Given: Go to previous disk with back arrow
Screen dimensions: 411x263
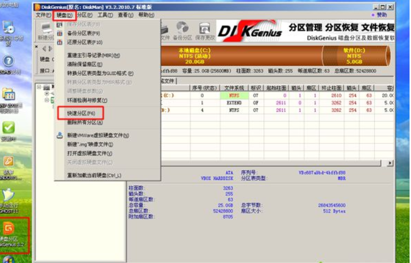Looking at the screenshot, I should point(44,48).
